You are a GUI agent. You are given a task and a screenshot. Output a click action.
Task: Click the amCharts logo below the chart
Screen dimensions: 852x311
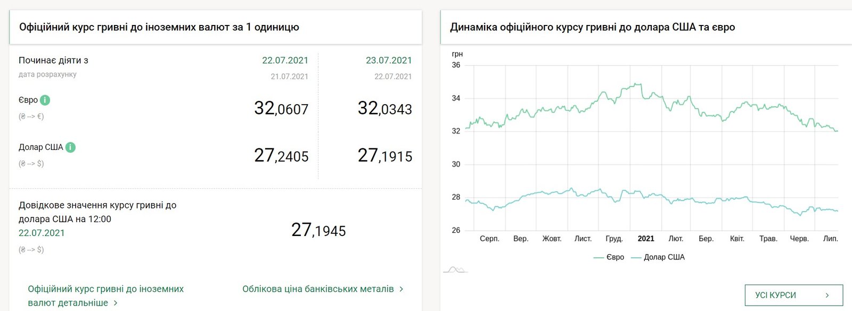coord(455,270)
